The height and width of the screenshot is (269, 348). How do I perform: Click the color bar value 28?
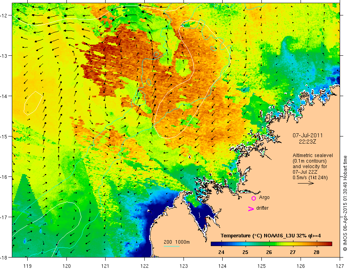tap(317, 252)
